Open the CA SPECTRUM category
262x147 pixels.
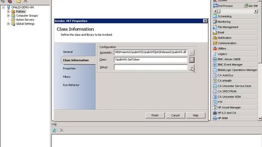(235, 91)
